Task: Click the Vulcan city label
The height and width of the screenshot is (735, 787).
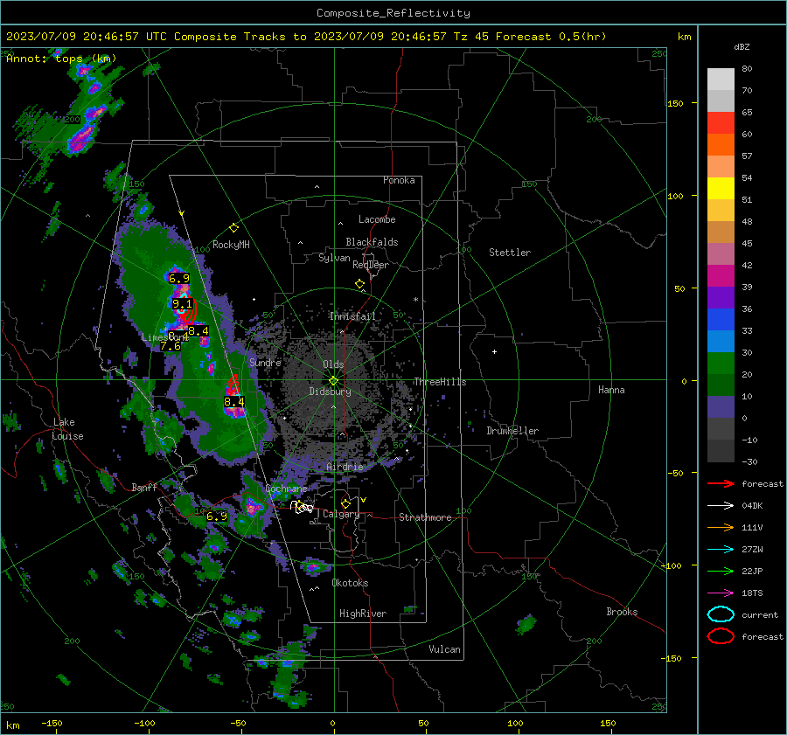Action: click(x=444, y=649)
